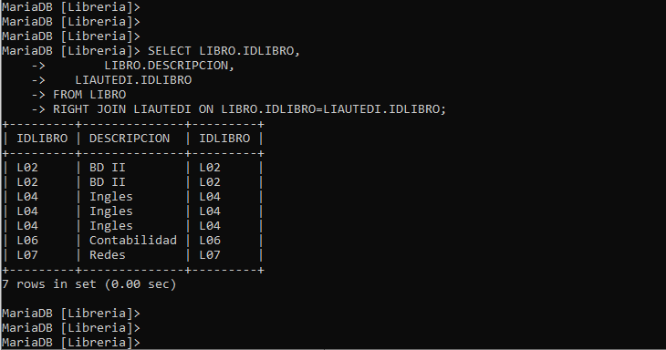
Task: Click the second BD II row's L02 in last column
Action: pos(210,182)
